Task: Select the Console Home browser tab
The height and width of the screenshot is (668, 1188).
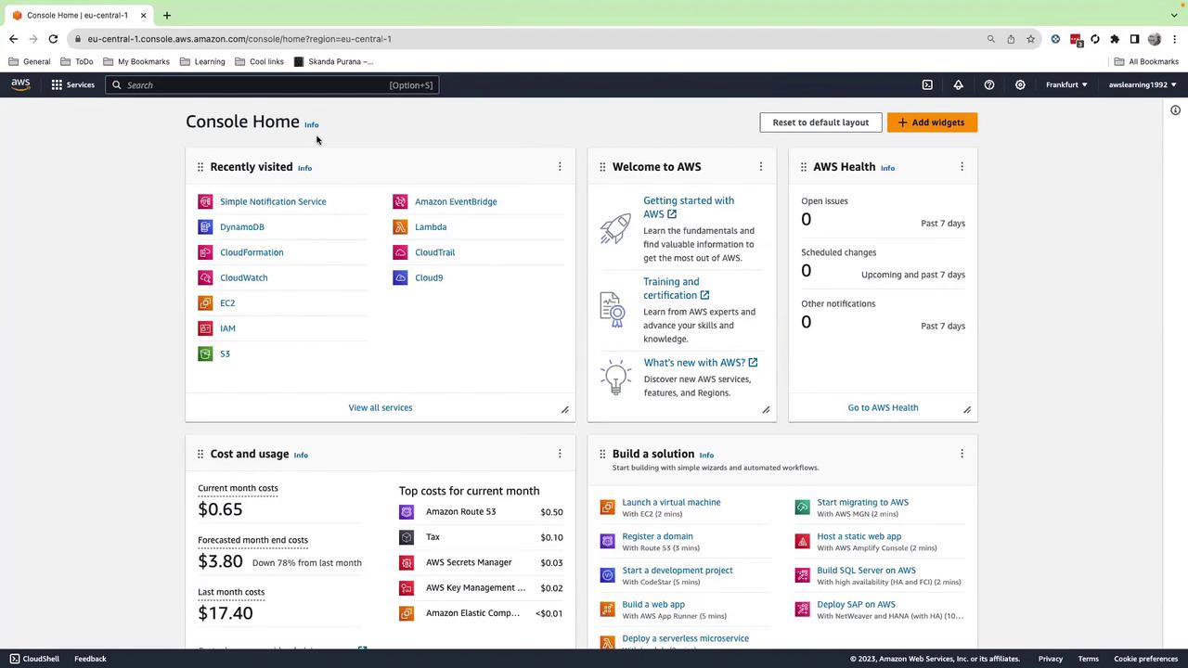Action: pyautogui.click(x=79, y=15)
